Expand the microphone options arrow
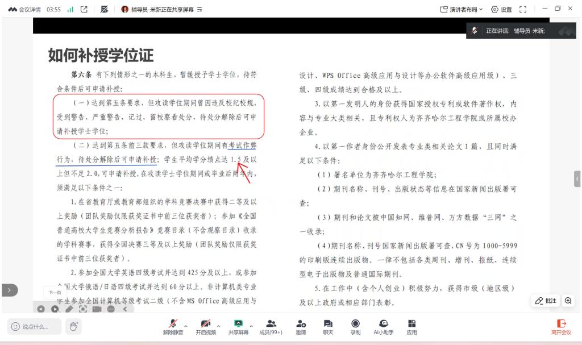Viewport: 582px width, 345px height. coord(186,326)
